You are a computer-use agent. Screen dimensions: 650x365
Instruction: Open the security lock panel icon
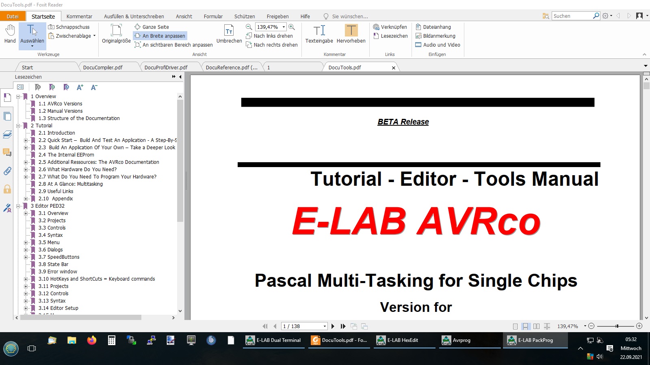[x=7, y=189]
